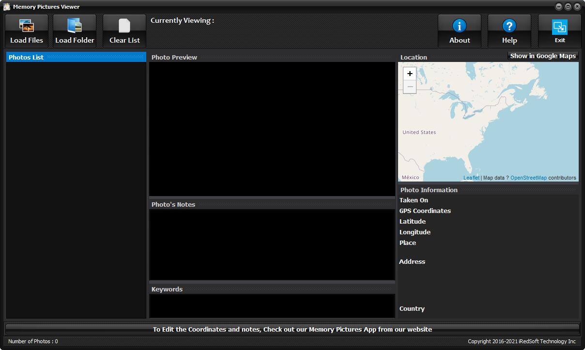Click into the Photo's Notes box

(x=272, y=244)
